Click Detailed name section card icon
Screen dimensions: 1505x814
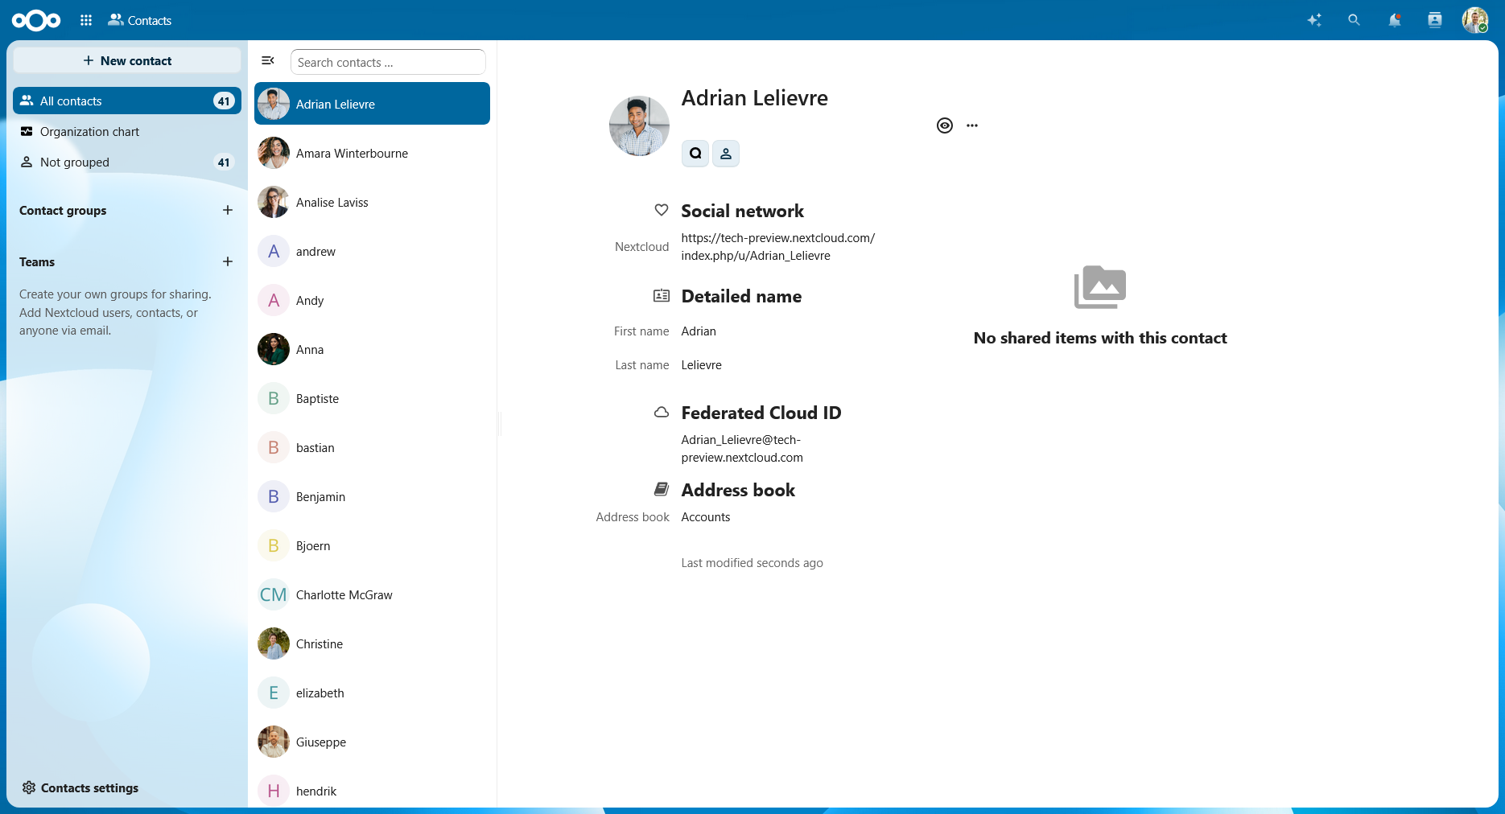tap(662, 295)
